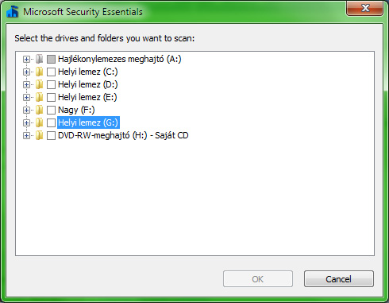
Task: Click the Helyi lemez (C:) folder icon
Action: coord(39,72)
